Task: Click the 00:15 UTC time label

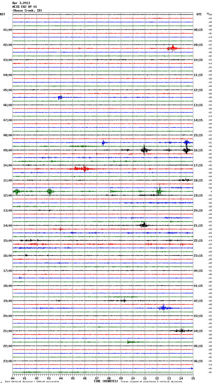Action: [198, 271]
